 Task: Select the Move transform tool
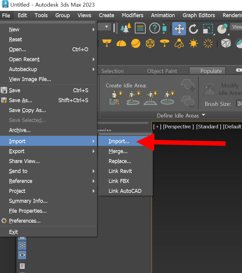[x=179, y=29]
